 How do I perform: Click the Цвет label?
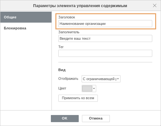62,89
